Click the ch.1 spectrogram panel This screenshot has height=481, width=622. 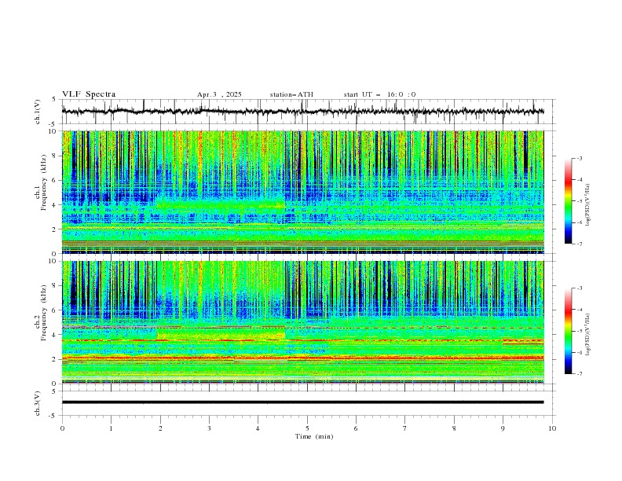tap(302, 192)
